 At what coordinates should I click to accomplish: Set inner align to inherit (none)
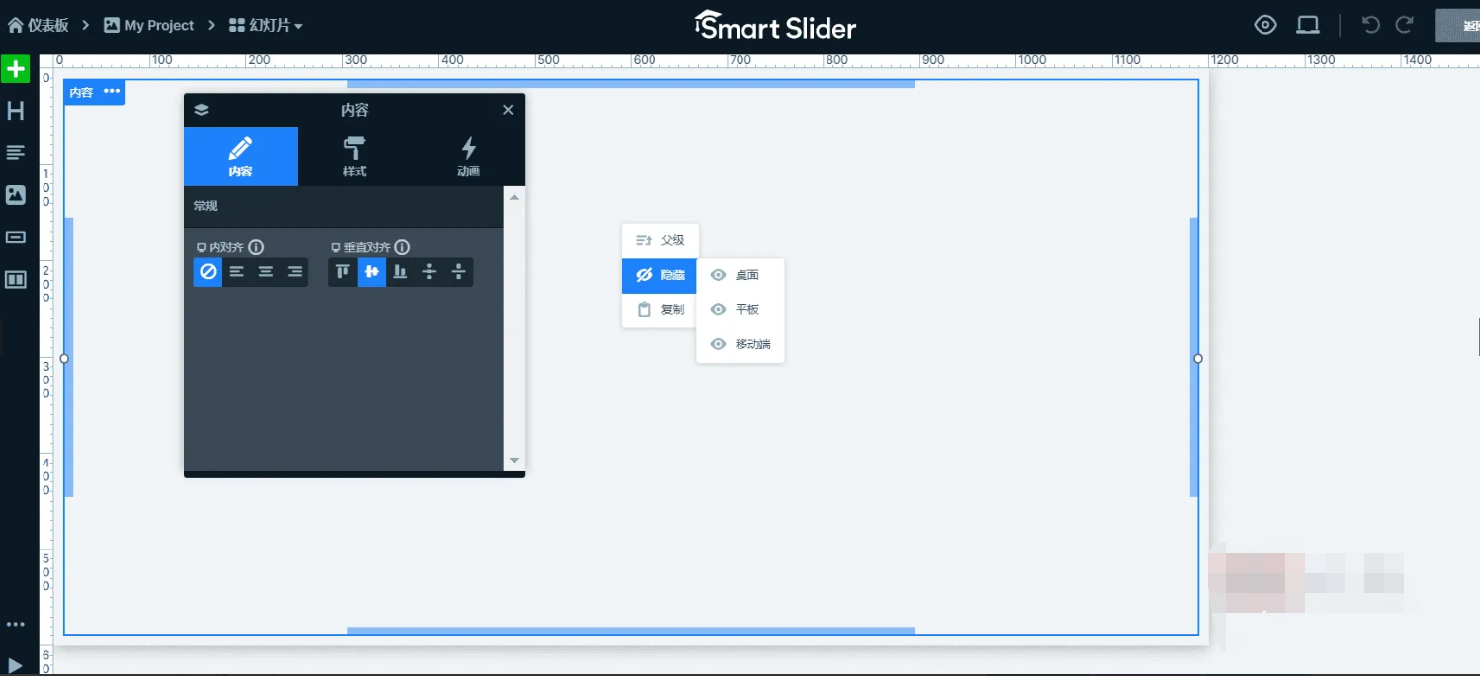coord(208,272)
